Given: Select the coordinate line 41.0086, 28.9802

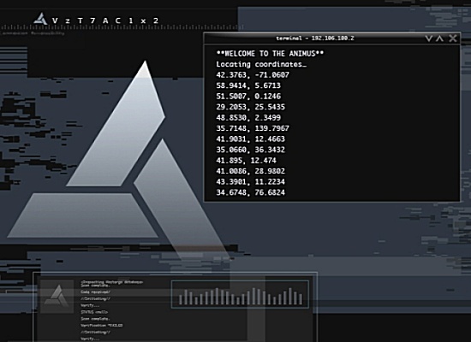Looking at the screenshot, I should (251, 171).
